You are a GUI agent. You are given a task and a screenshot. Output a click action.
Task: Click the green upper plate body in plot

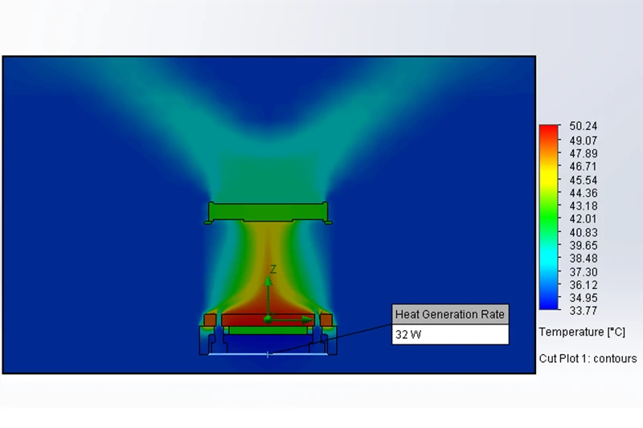pyautogui.click(x=268, y=212)
